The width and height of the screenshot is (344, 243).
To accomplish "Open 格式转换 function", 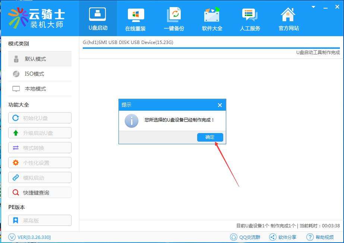I will (40, 148).
